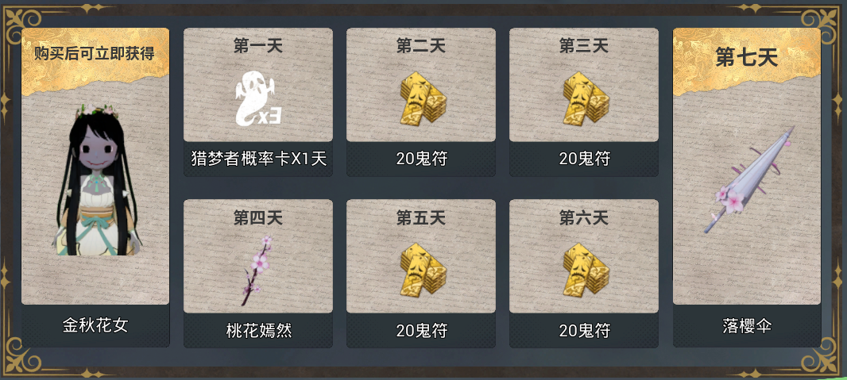Screen dimensions: 847x380
Task: Click the 金秋花女 name label
Action: (95, 325)
